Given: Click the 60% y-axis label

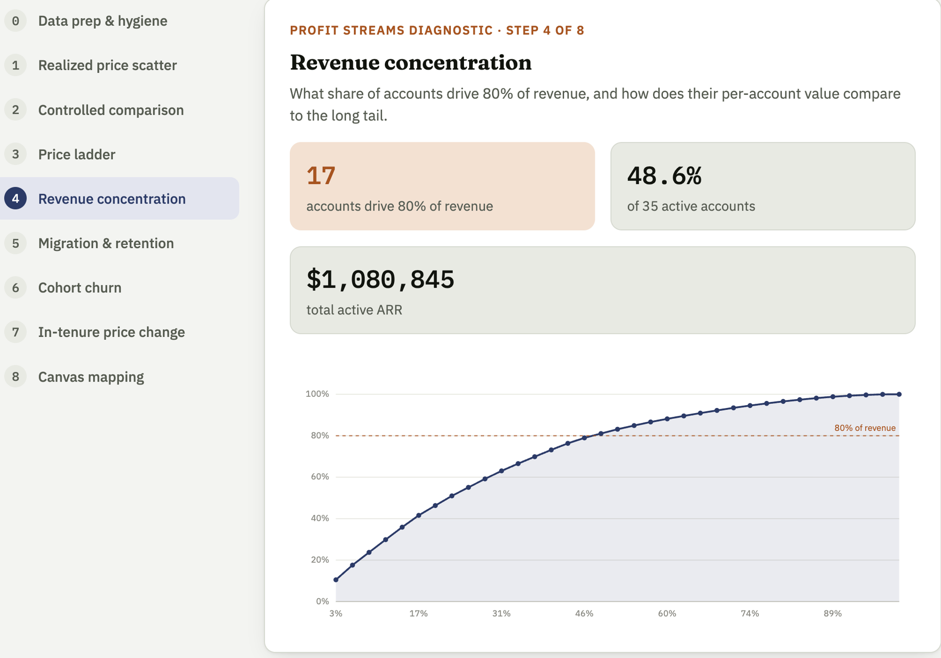Looking at the screenshot, I should (x=319, y=477).
